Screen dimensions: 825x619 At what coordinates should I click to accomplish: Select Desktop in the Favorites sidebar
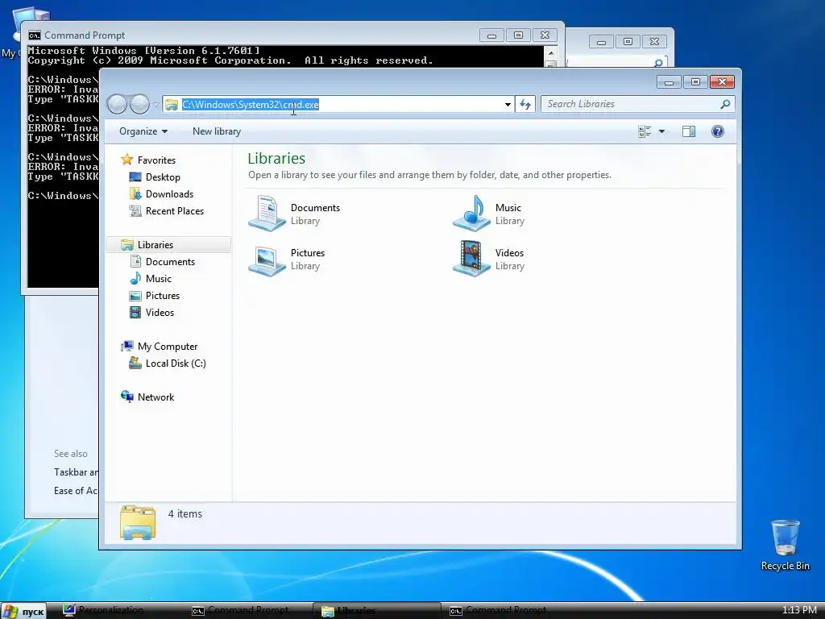(163, 177)
